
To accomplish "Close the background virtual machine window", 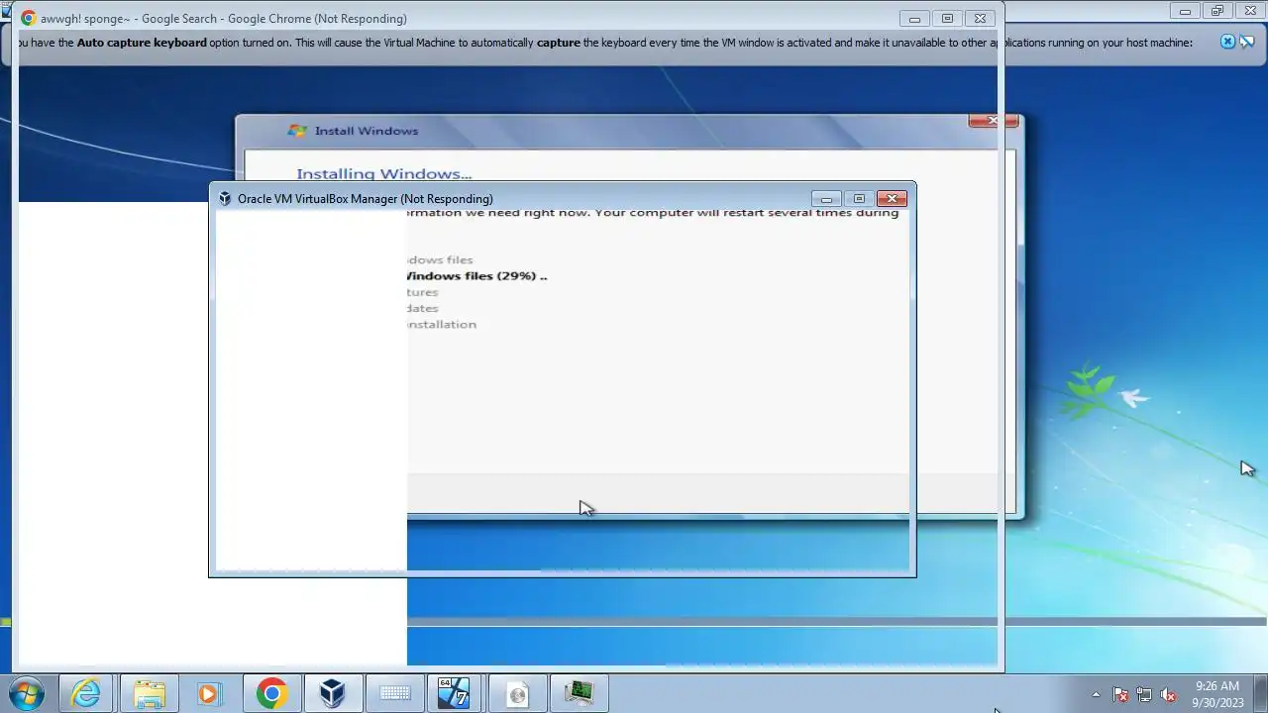I will 1250,11.
